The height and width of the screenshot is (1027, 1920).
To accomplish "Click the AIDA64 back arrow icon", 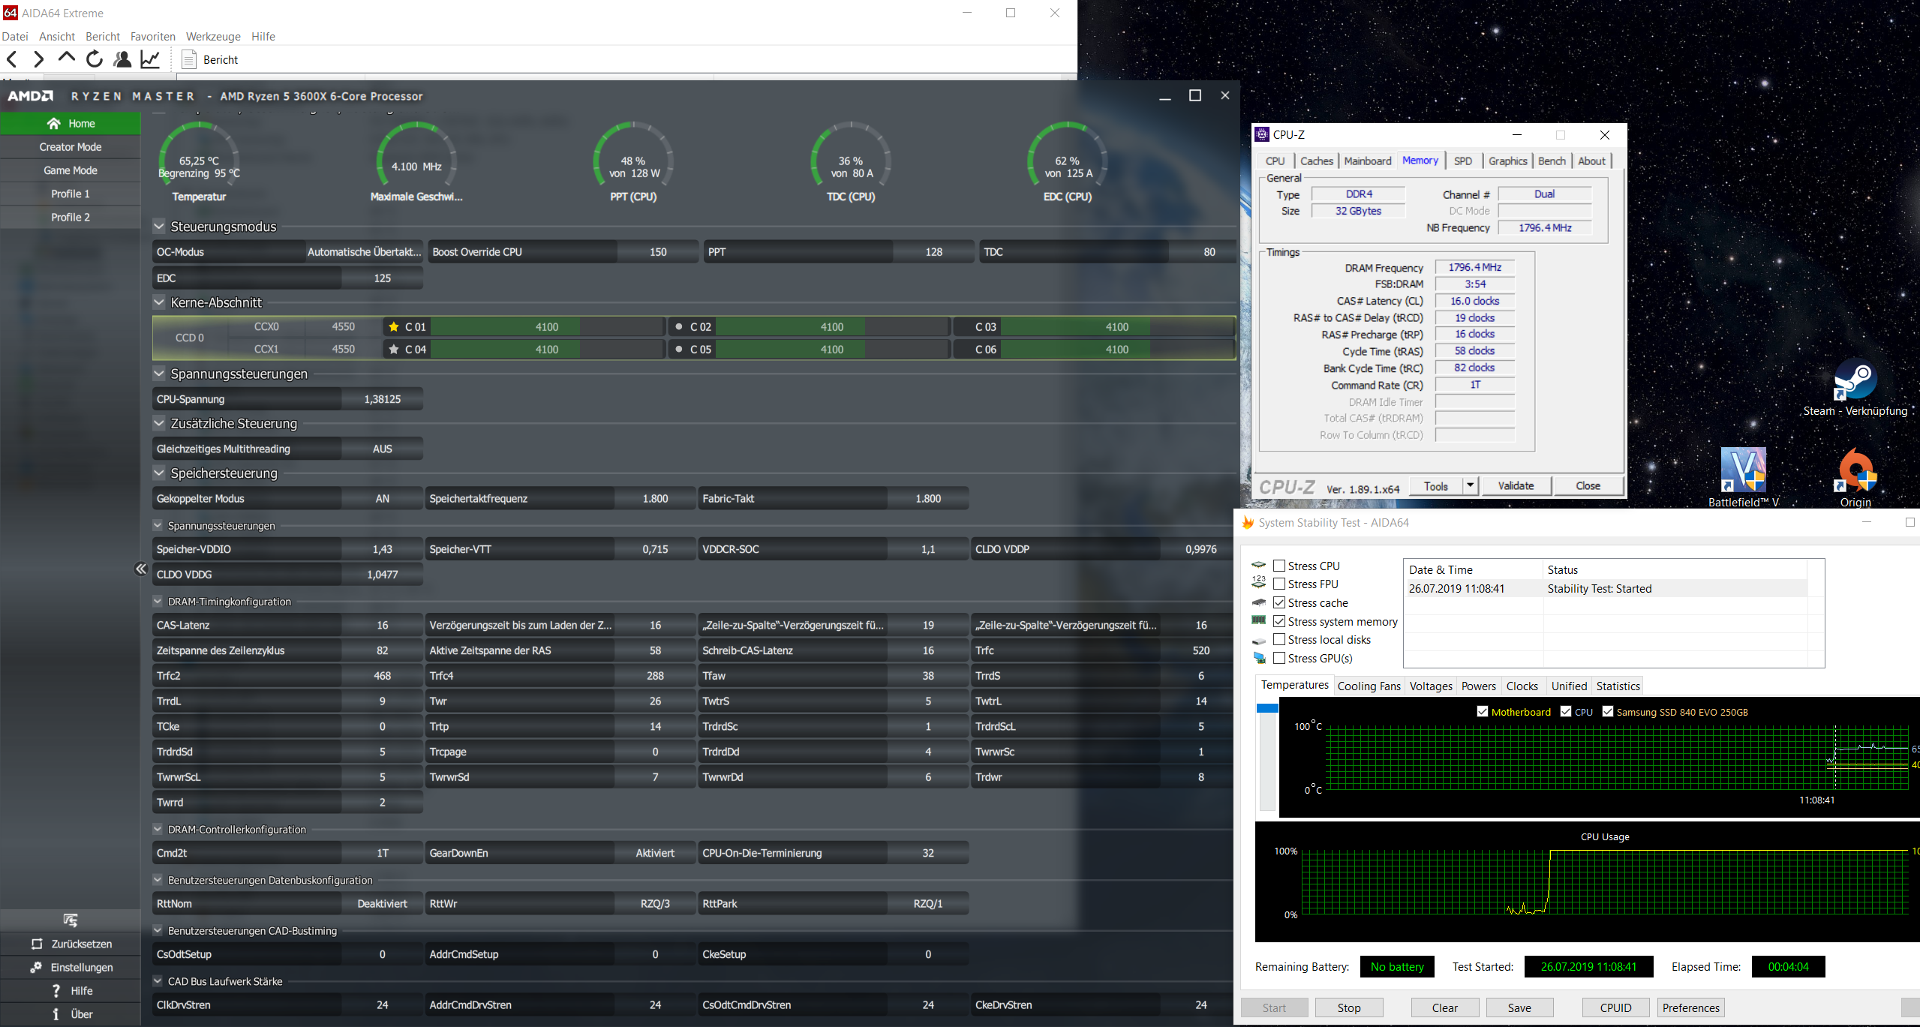I will (12, 59).
